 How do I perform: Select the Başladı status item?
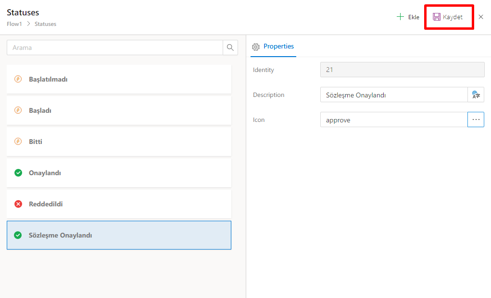(x=119, y=110)
